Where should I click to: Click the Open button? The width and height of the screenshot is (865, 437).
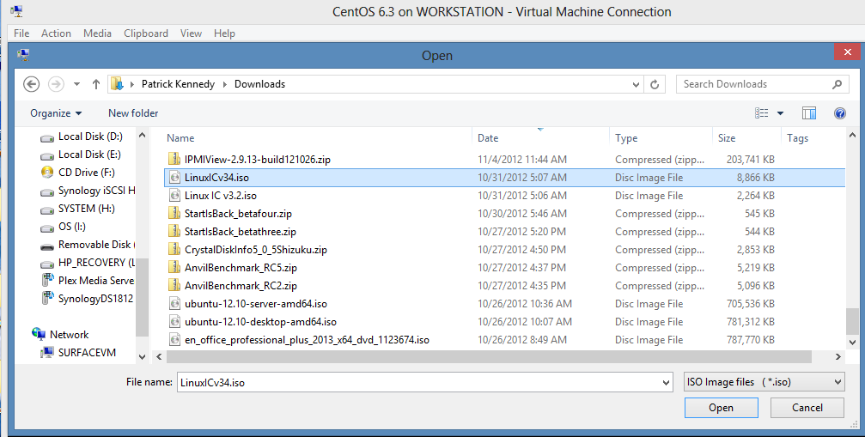pyautogui.click(x=721, y=408)
